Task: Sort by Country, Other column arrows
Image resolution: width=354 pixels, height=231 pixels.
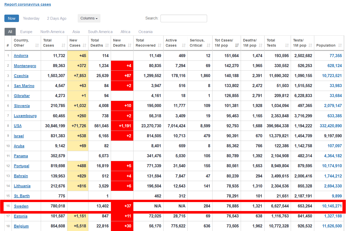Action: [x=37, y=45]
